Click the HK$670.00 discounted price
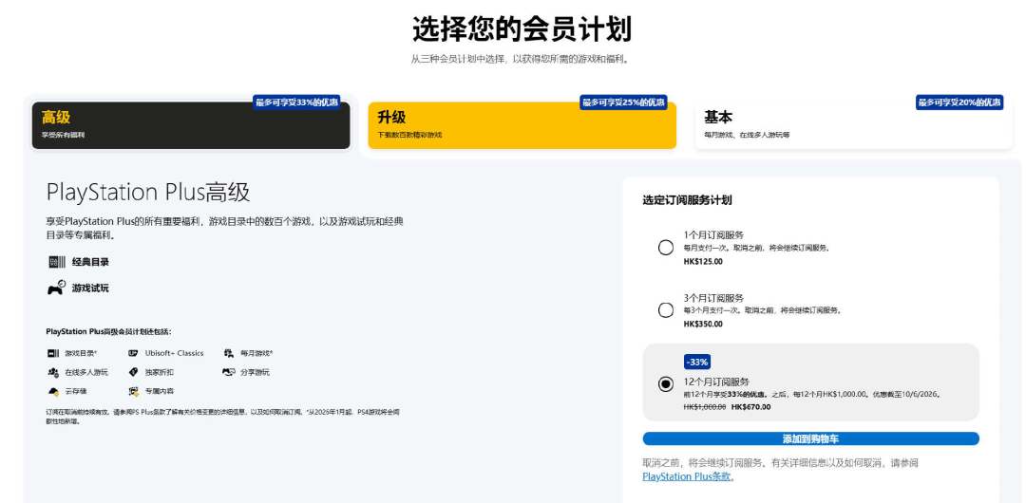 (751, 407)
